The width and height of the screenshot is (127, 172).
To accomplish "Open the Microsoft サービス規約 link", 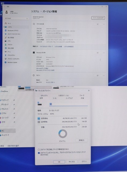I will pos(42,68).
